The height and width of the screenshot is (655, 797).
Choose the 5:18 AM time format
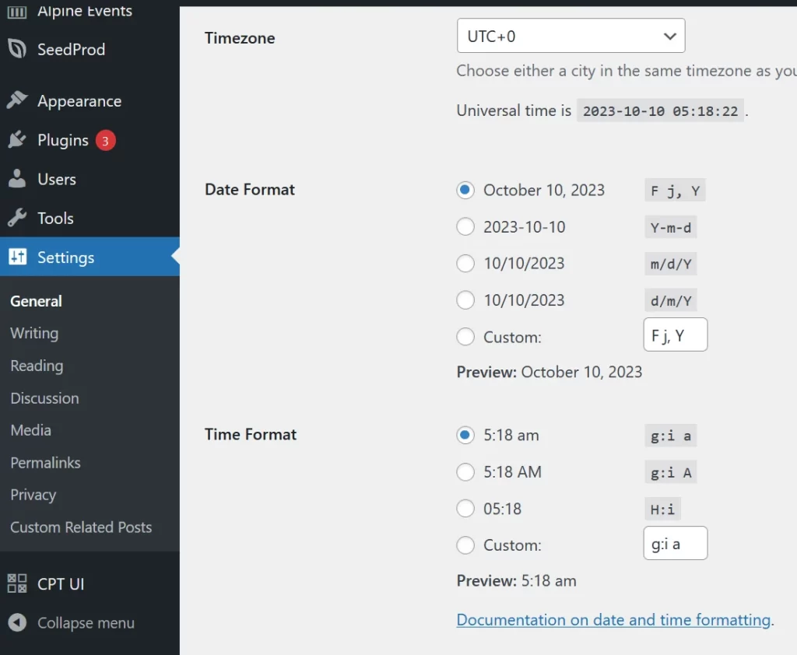tap(465, 471)
